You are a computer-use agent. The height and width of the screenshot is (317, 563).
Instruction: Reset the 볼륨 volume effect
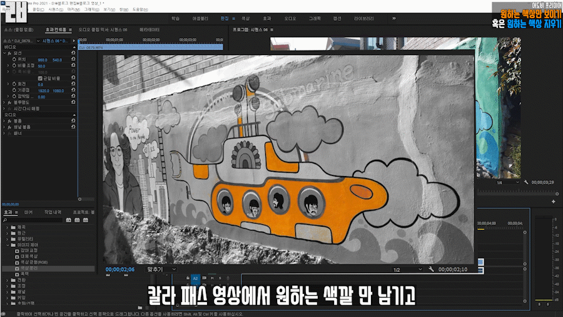coord(73,121)
